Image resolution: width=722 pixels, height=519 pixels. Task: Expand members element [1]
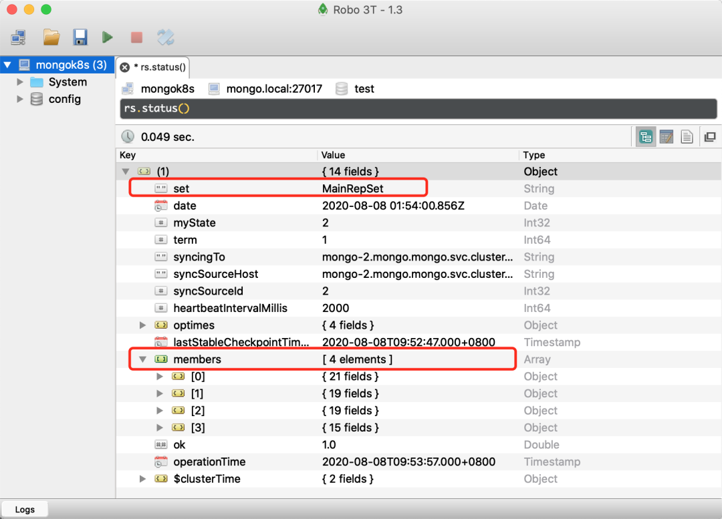click(160, 393)
